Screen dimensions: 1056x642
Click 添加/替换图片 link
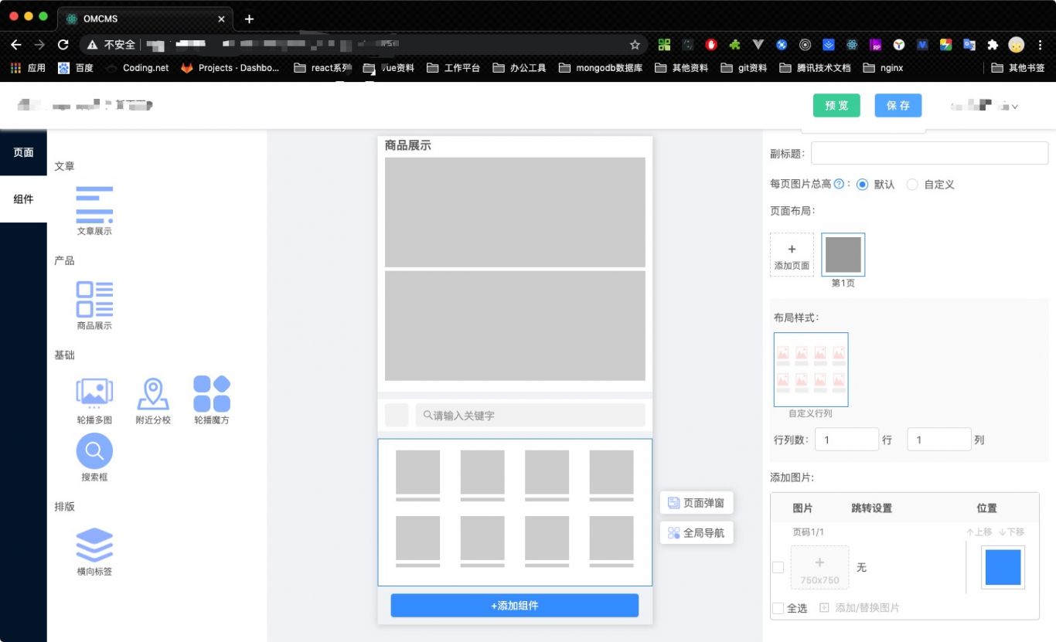click(859, 608)
